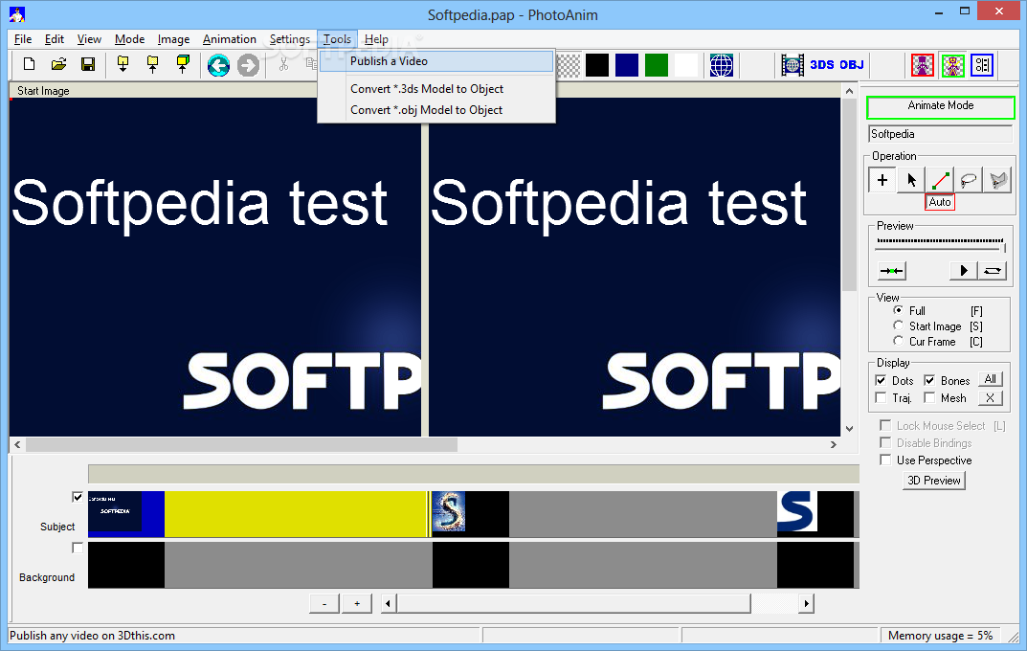Click the image vertical scrollbar down arrow
Image resolution: width=1027 pixels, height=651 pixels.
coord(849,429)
